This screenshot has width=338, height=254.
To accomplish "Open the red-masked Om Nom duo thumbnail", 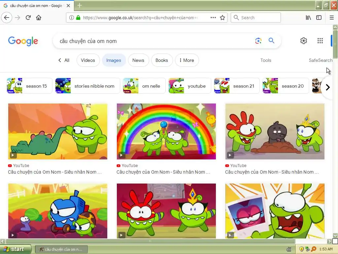I will [x=166, y=211].
